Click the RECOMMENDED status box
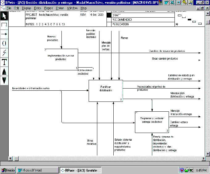The width and height of the screenshot is (210, 174). pos(109,20)
